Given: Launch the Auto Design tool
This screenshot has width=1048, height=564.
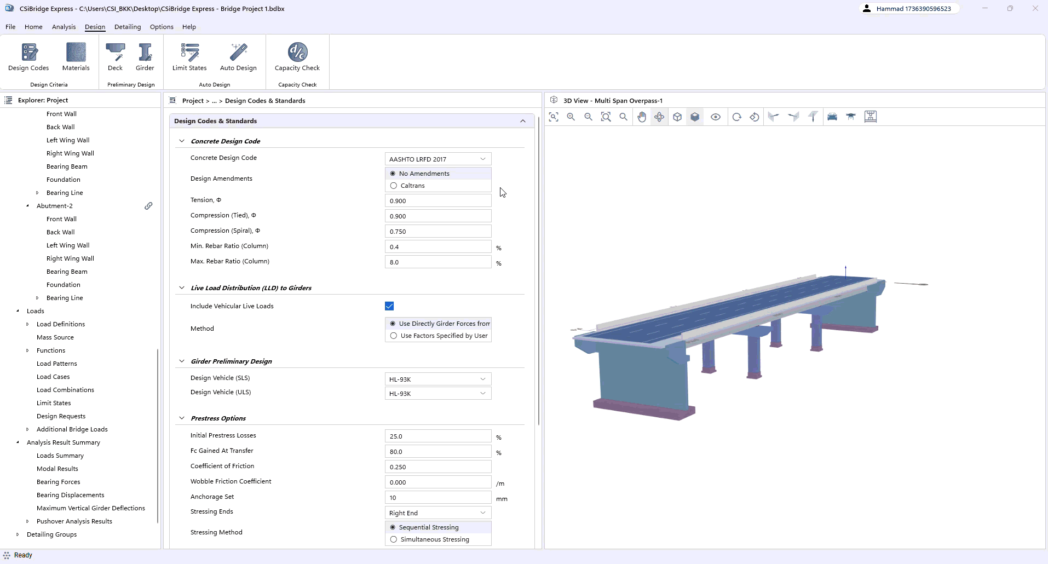Looking at the screenshot, I should [238, 57].
